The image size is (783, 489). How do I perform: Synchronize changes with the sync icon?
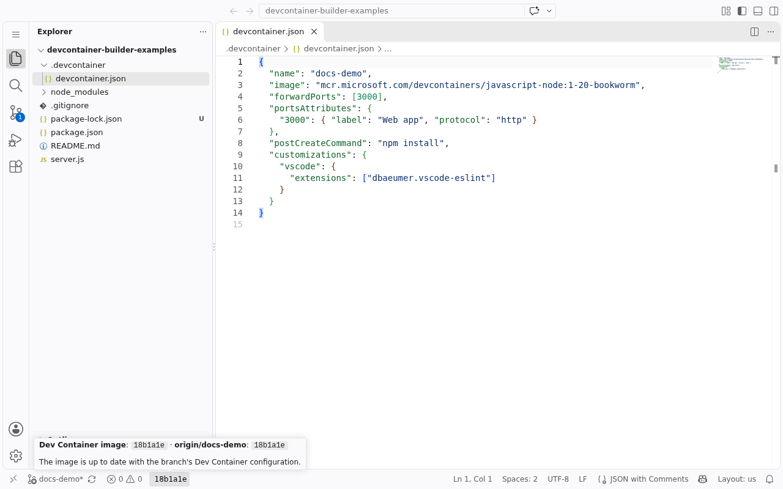click(x=92, y=479)
